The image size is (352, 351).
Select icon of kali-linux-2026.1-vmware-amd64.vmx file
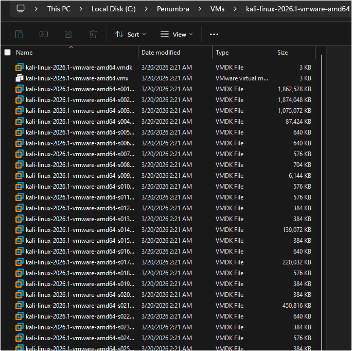pos(20,78)
